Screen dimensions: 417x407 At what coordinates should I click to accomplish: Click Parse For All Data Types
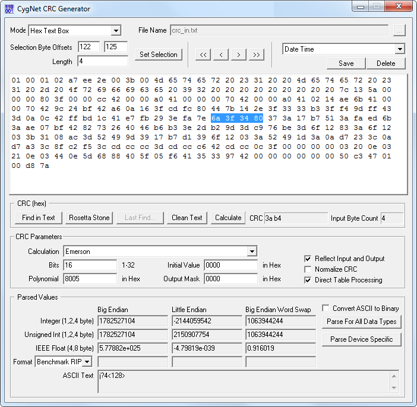[361, 322]
